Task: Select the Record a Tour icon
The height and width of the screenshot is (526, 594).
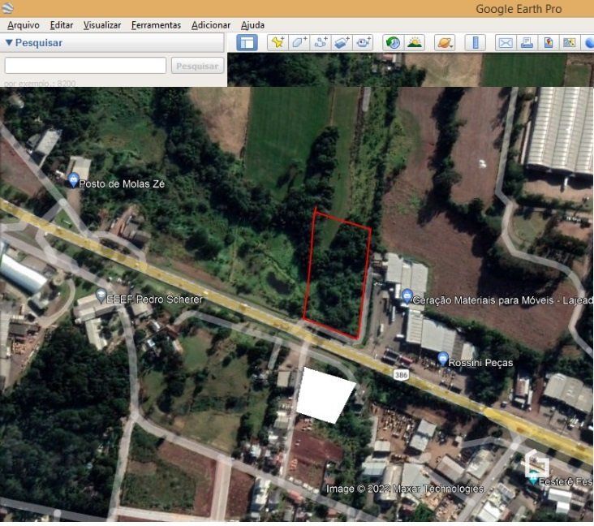Action: pos(363,42)
